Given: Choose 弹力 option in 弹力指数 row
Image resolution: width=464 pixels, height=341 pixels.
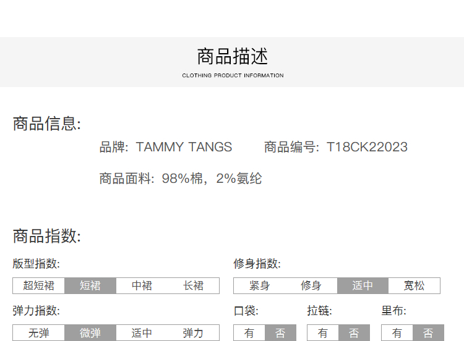Looking at the screenshot, I should point(193,333).
